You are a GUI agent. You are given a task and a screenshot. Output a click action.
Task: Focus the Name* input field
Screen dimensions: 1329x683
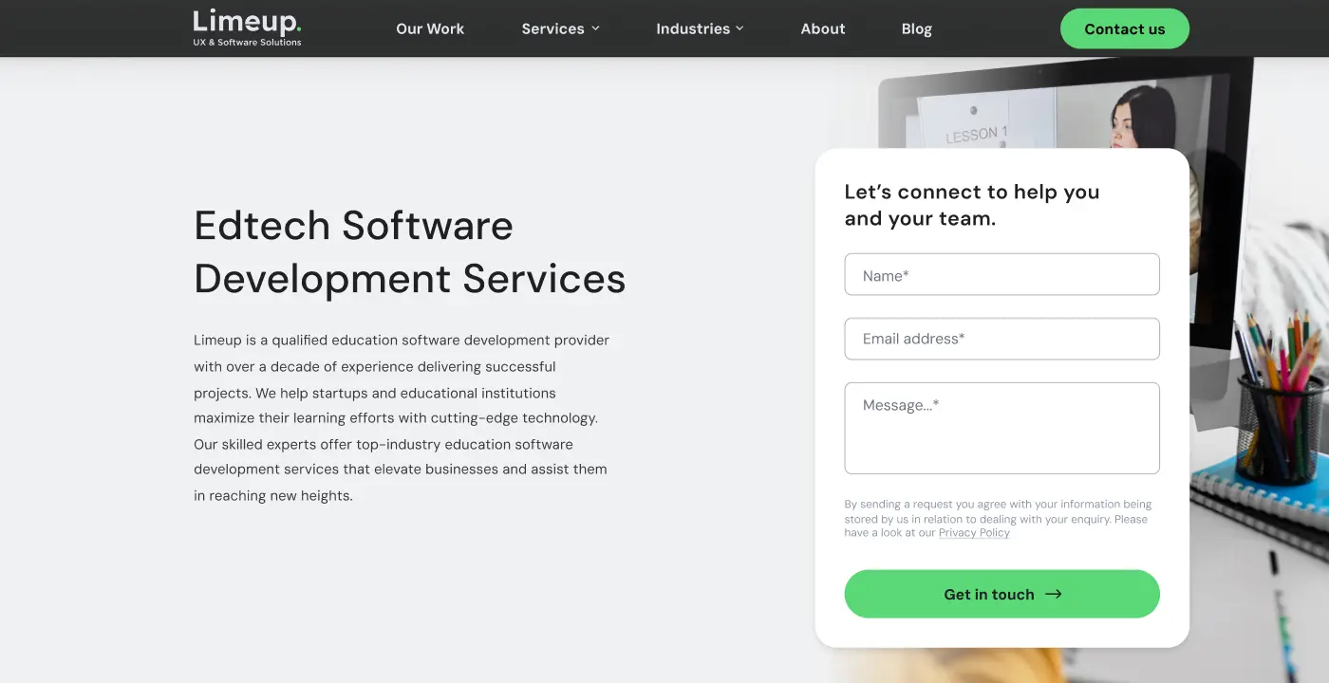(1001, 274)
